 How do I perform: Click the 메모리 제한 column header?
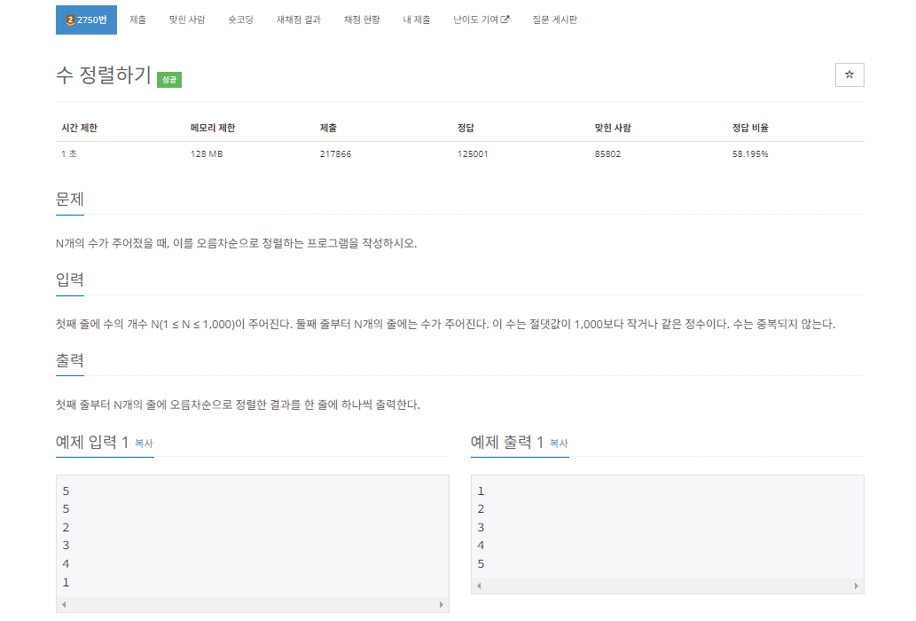point(213,128)
